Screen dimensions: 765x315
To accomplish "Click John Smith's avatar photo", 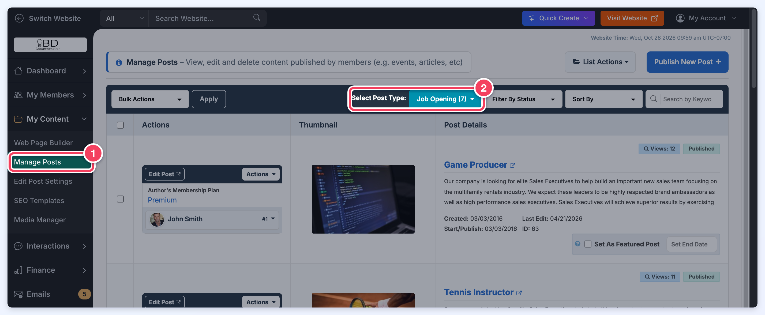I will pos(157,219).
